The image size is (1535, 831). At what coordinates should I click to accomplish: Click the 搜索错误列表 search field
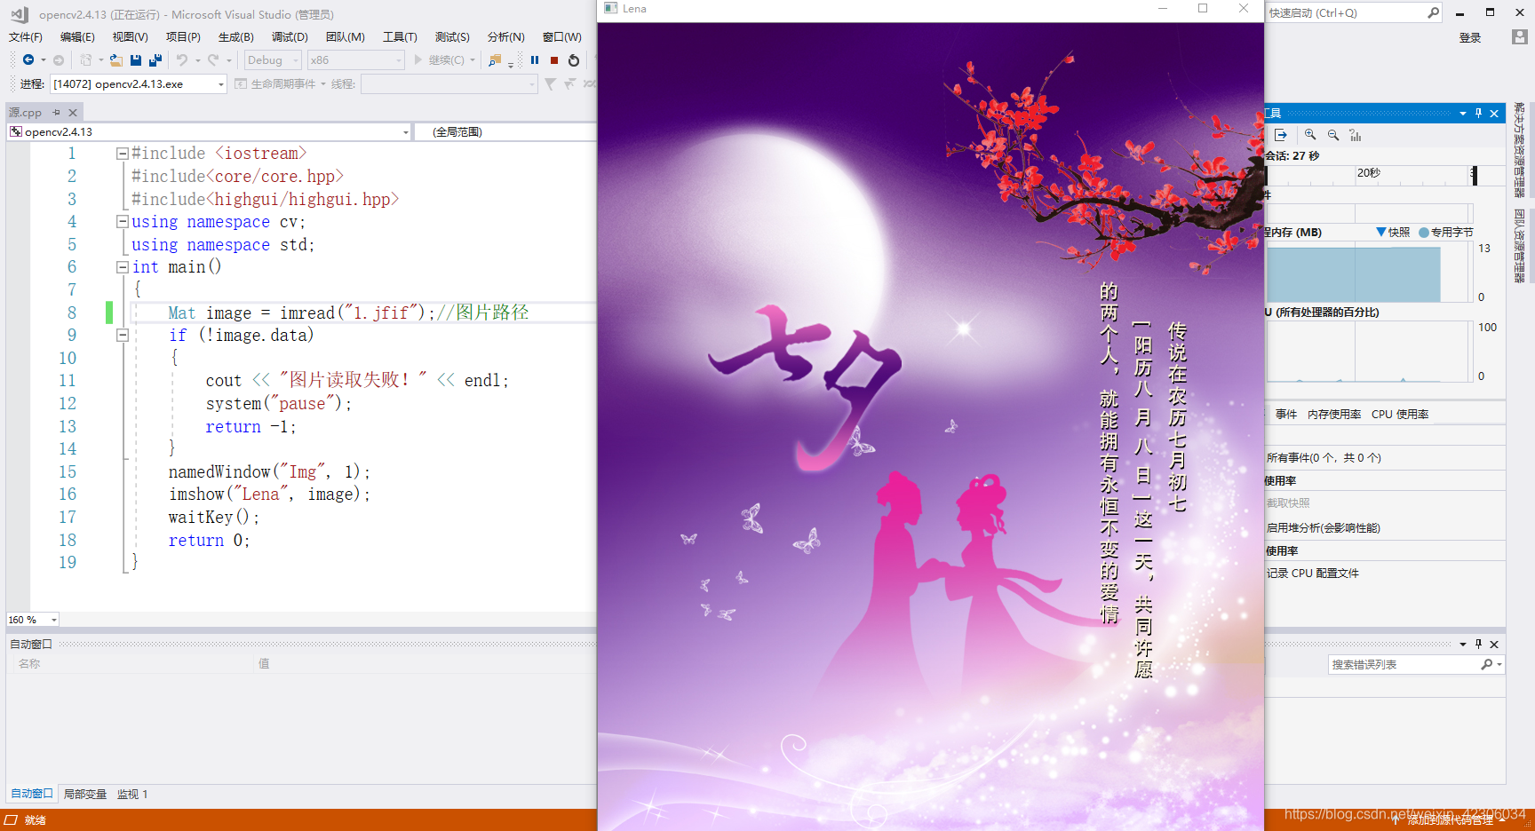coord(1404,664)
